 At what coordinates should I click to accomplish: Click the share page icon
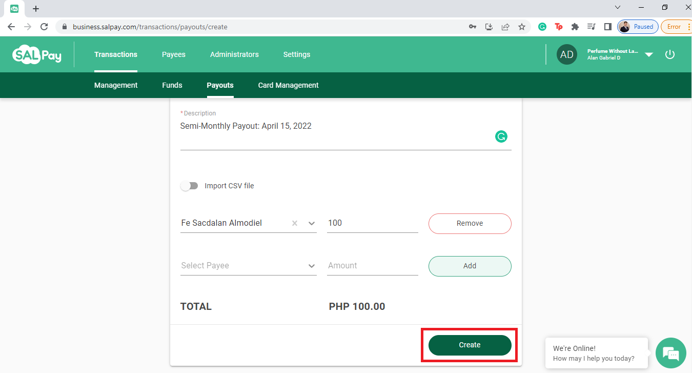coord(505,27)
